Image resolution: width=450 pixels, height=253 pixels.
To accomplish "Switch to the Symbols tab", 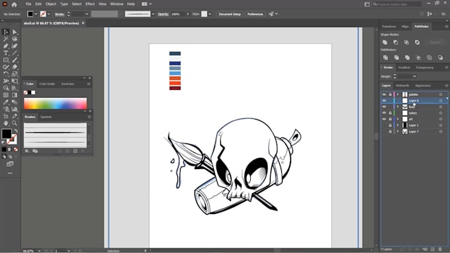I will [46, 117].
